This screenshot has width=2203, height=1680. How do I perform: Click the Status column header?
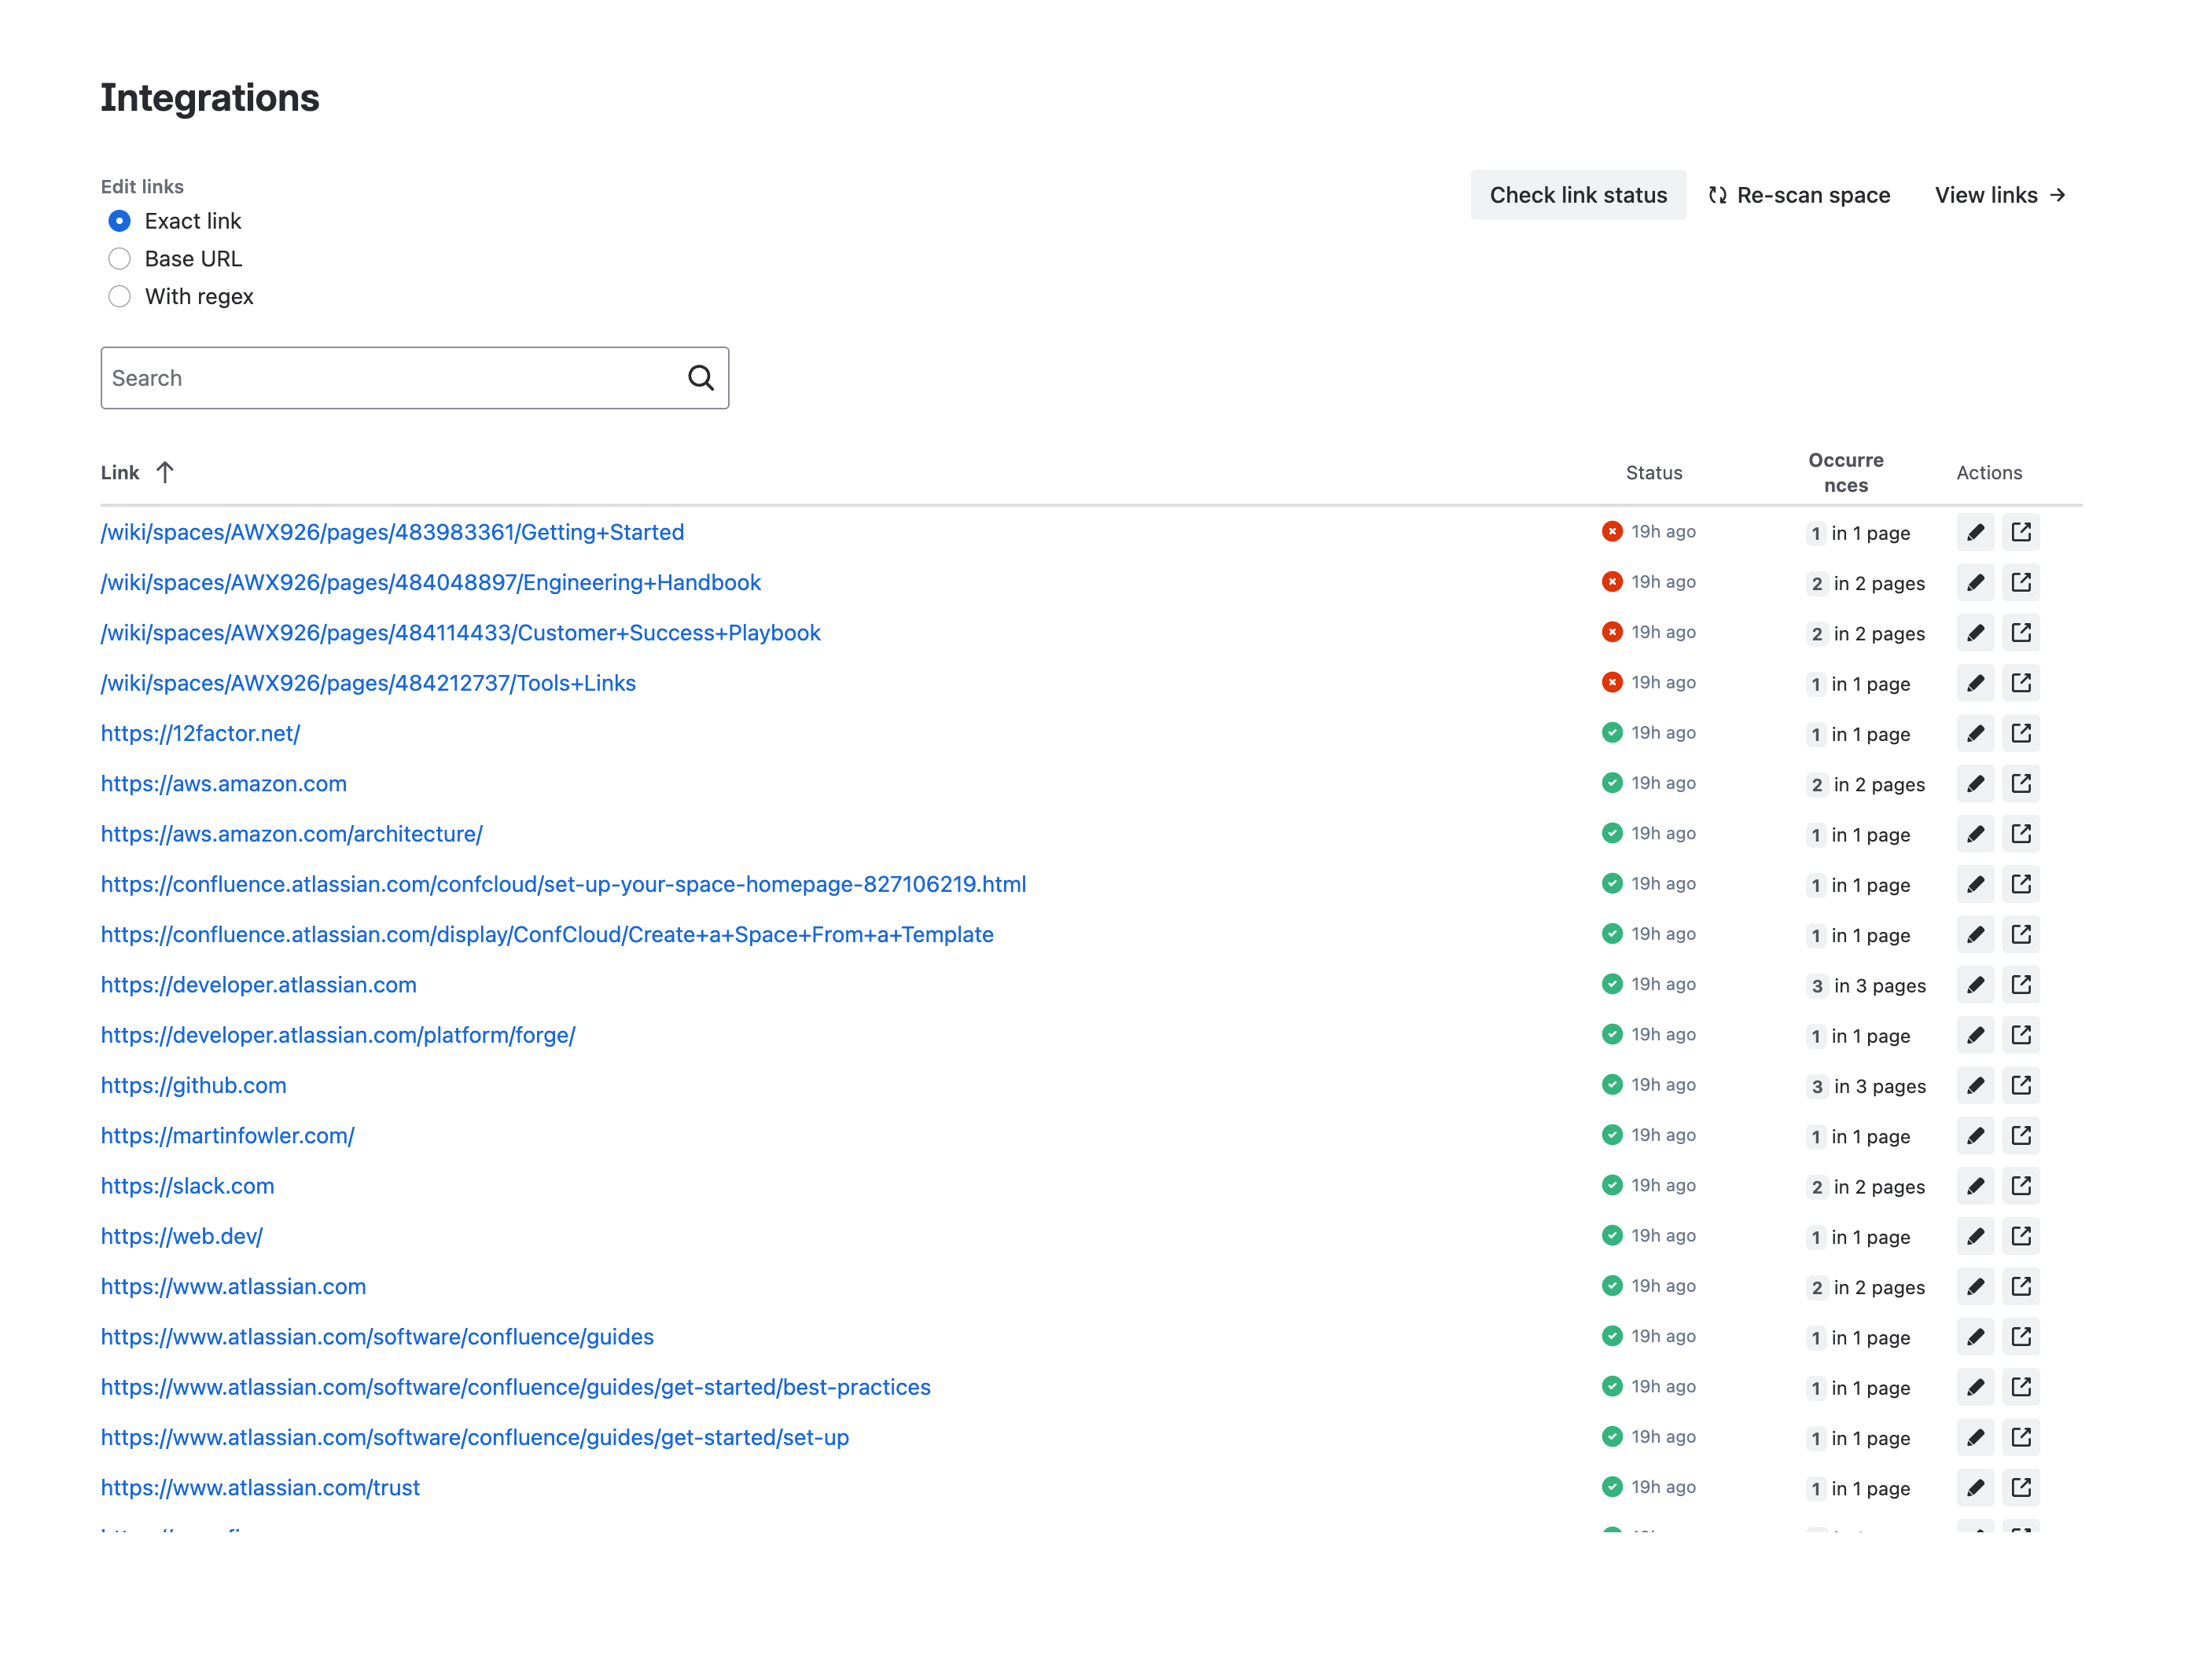(x=1653, y=472)
